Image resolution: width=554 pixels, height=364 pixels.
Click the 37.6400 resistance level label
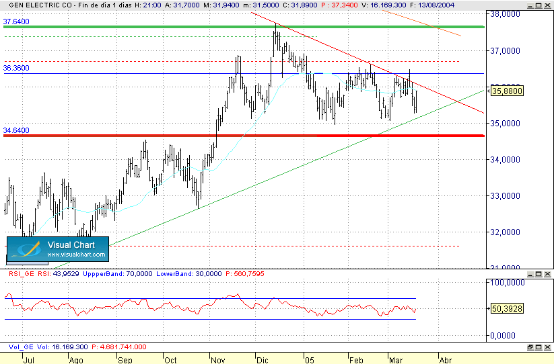tap(16, 21)
